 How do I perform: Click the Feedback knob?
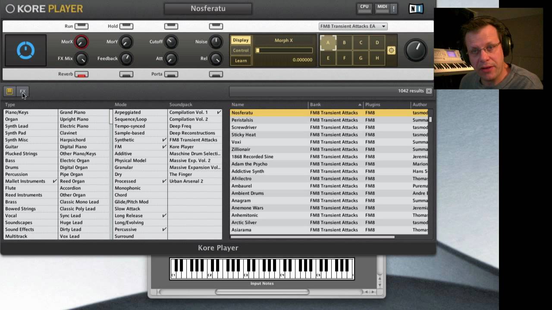(x=126, y=59)
